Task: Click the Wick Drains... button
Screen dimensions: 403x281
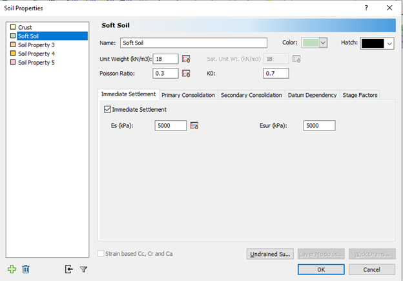Action: (372, 254)
